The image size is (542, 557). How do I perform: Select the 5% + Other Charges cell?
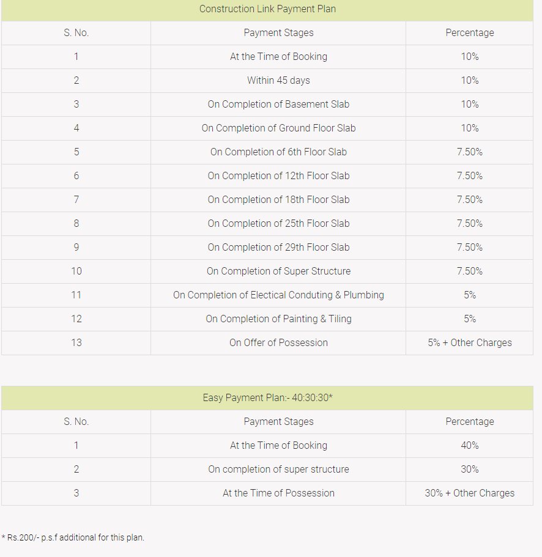point(469,343)
